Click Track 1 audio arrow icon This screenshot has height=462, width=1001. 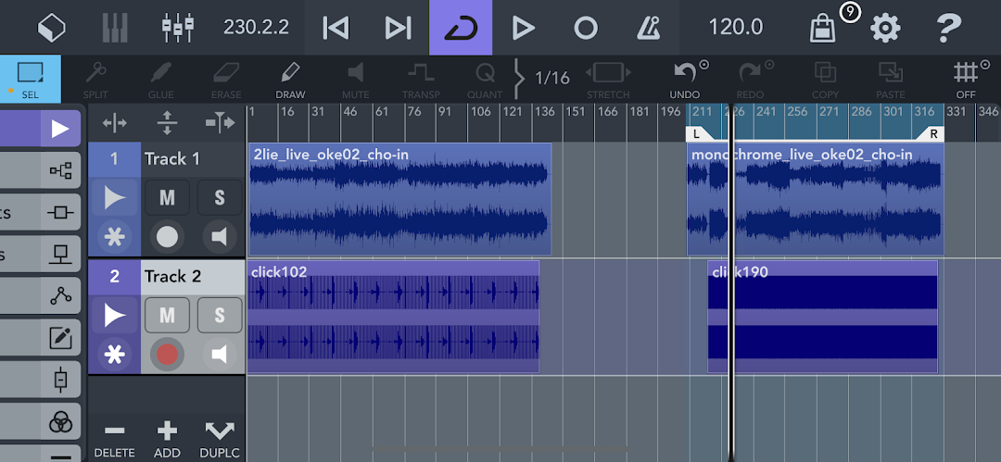coord(114,198)
